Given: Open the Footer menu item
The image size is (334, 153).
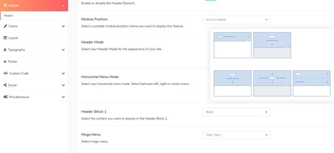Looking at the screenshot, I should click(x=34, y=61).
